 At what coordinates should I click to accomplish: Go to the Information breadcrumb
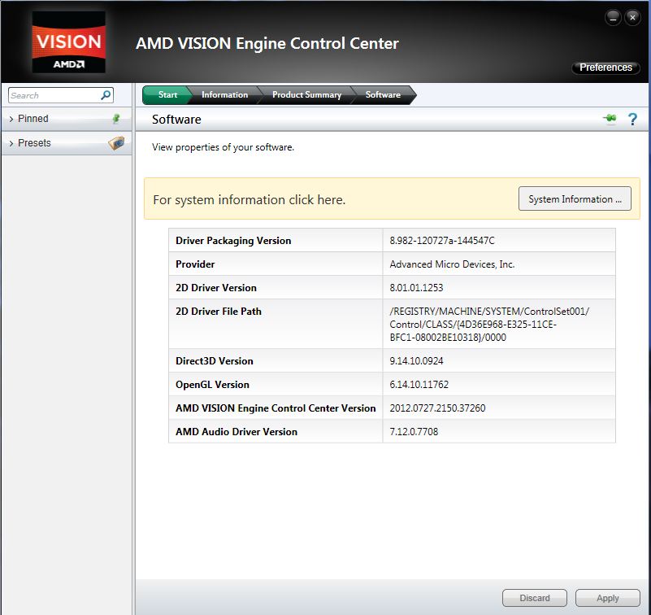point(224,94)
